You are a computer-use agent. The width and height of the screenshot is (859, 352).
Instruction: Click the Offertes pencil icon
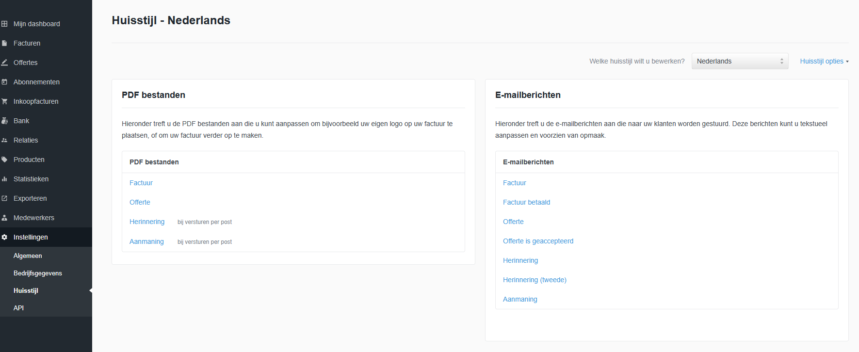tap(4, 63)
